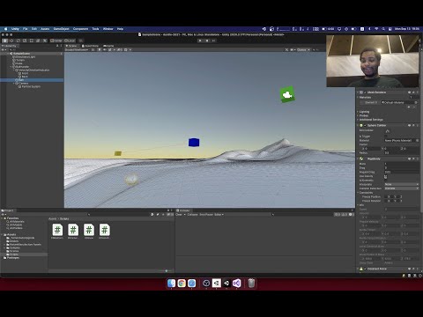Select the Rect transform tool
This screenshot has height=317, width=423.
pyautogui.click(x=32, y=41)
